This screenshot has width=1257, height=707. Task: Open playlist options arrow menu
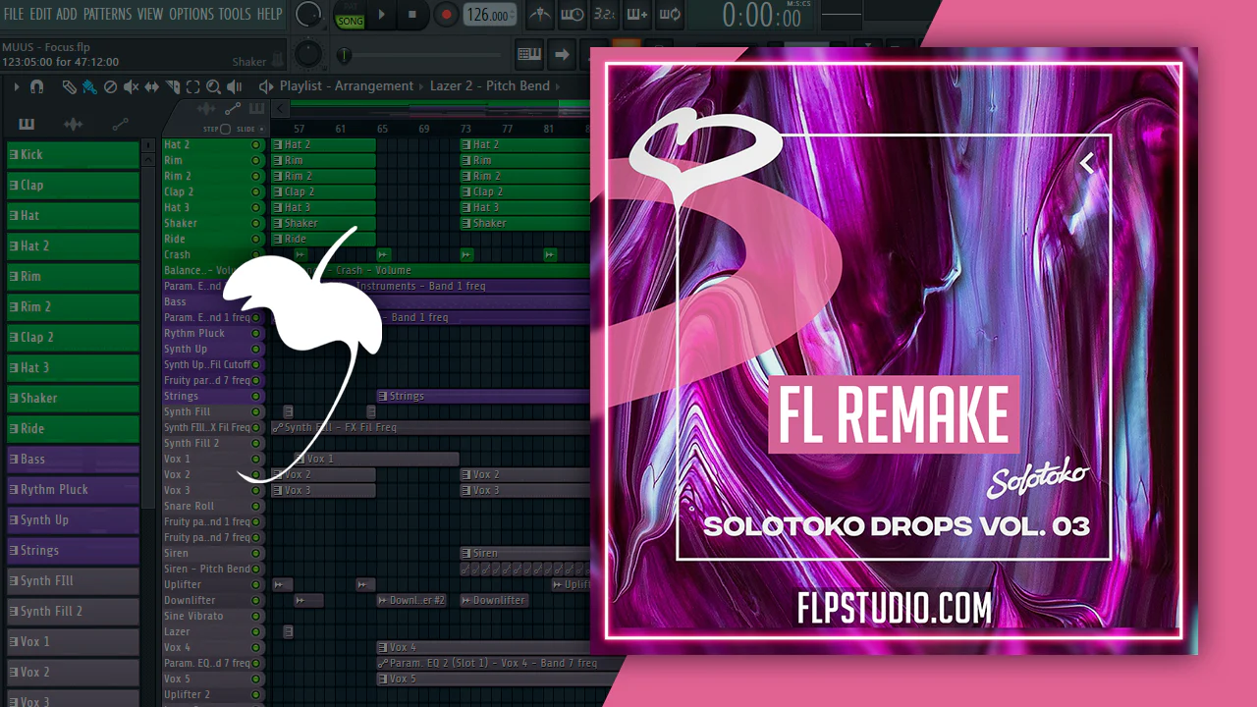pyautogui.click(x=17, y=86)
